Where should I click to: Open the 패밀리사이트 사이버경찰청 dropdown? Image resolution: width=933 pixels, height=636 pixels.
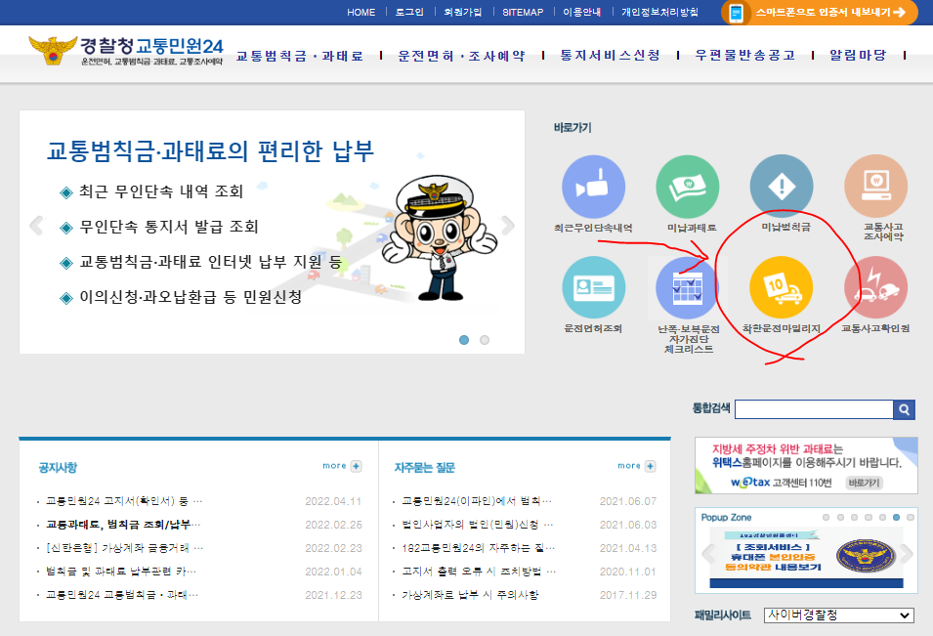coord(839,615)
